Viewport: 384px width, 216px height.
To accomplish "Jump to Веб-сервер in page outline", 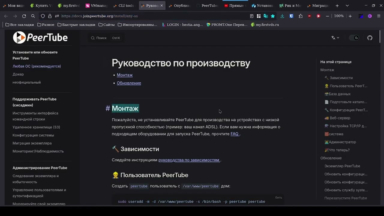I will [337, 118].
